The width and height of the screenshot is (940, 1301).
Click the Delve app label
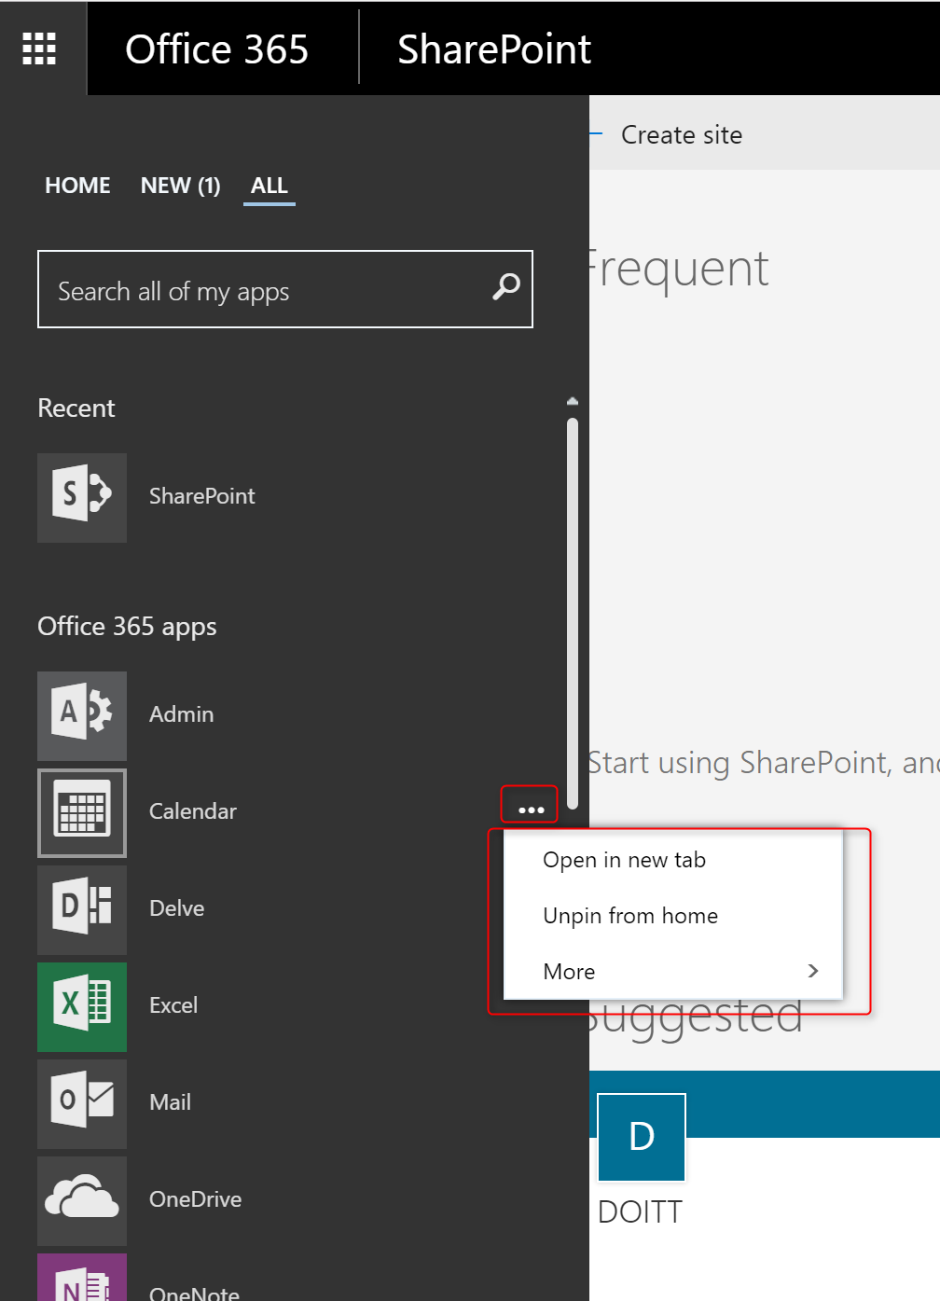tap(177, 908)
